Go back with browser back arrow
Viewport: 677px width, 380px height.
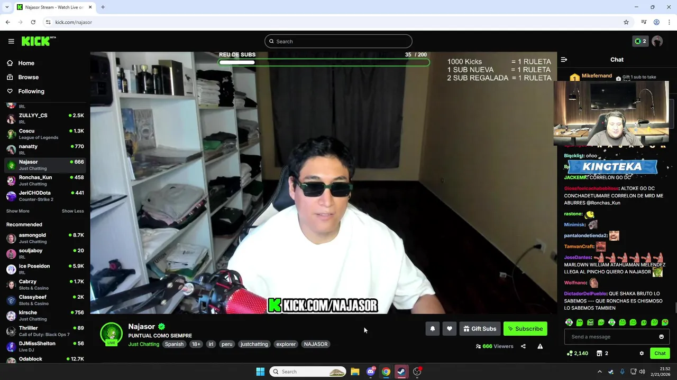point(7,22)
